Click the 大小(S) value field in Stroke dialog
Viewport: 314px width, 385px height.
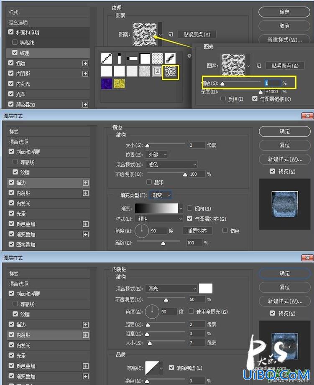197,145
